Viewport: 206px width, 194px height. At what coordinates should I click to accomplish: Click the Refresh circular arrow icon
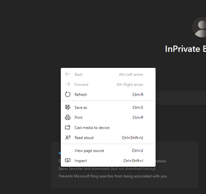67,94
